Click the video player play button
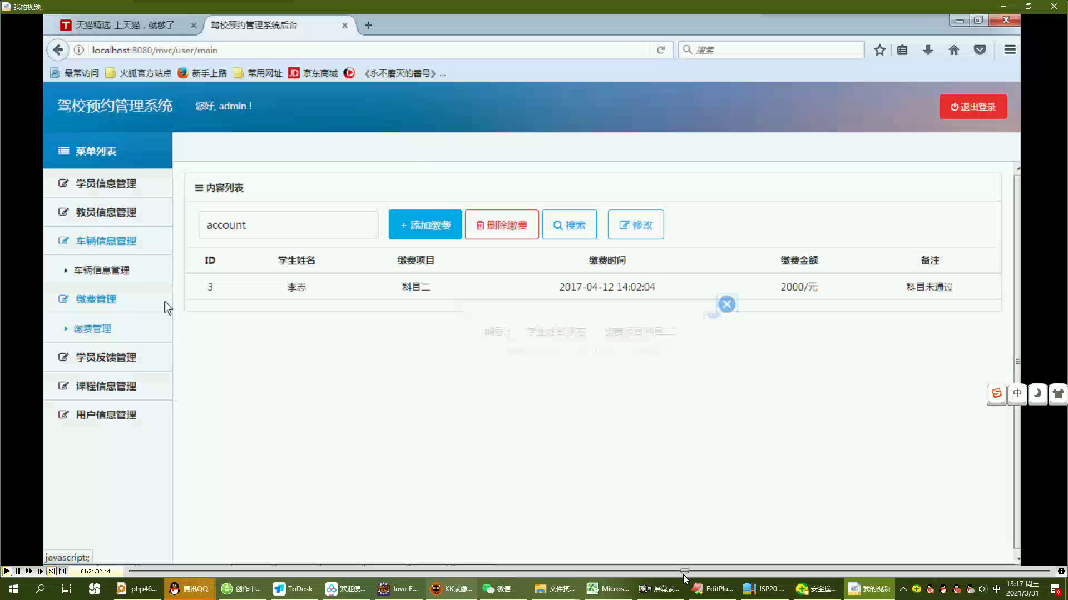This screenshot has height=600, width=1068. coord(7,571)
